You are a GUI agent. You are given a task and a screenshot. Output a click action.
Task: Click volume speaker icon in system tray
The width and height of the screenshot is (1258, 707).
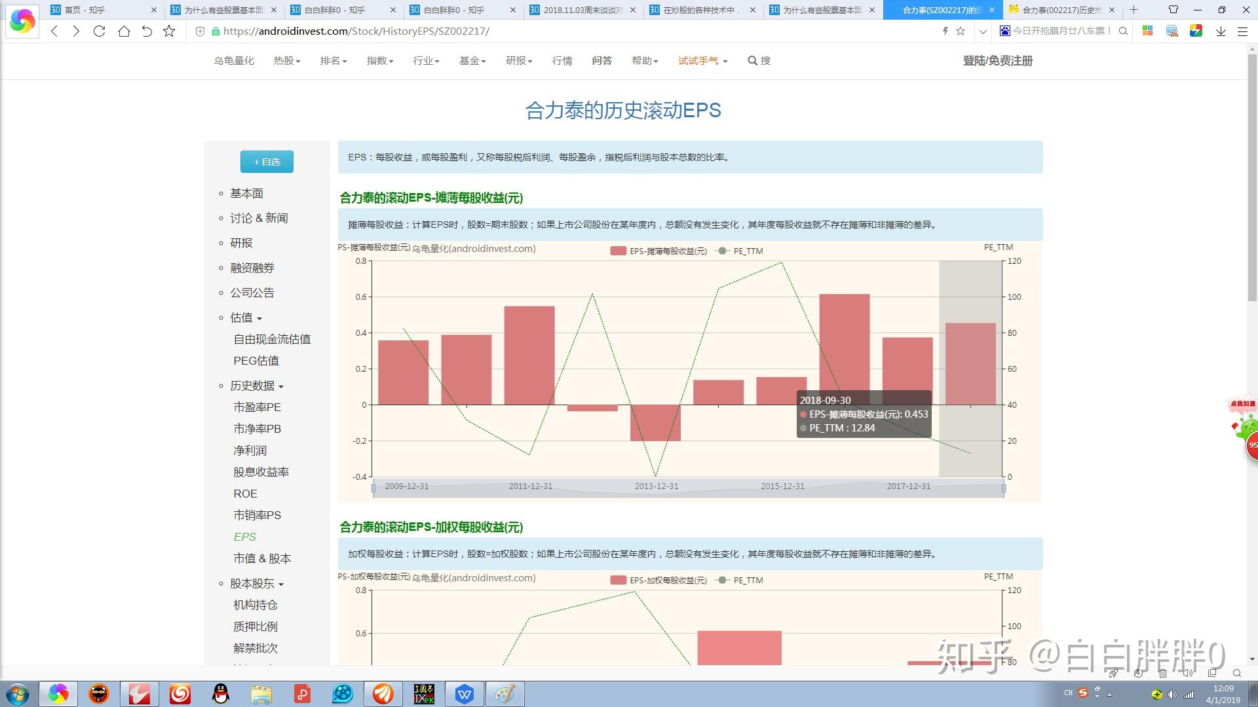click(1172, 695)
